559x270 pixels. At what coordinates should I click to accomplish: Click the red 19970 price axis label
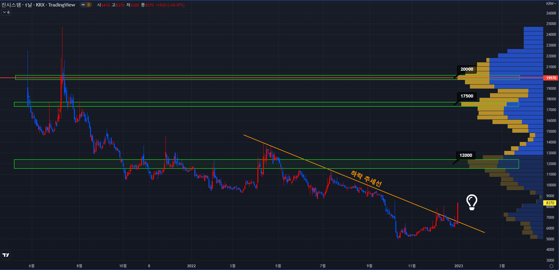coord(551,78)
